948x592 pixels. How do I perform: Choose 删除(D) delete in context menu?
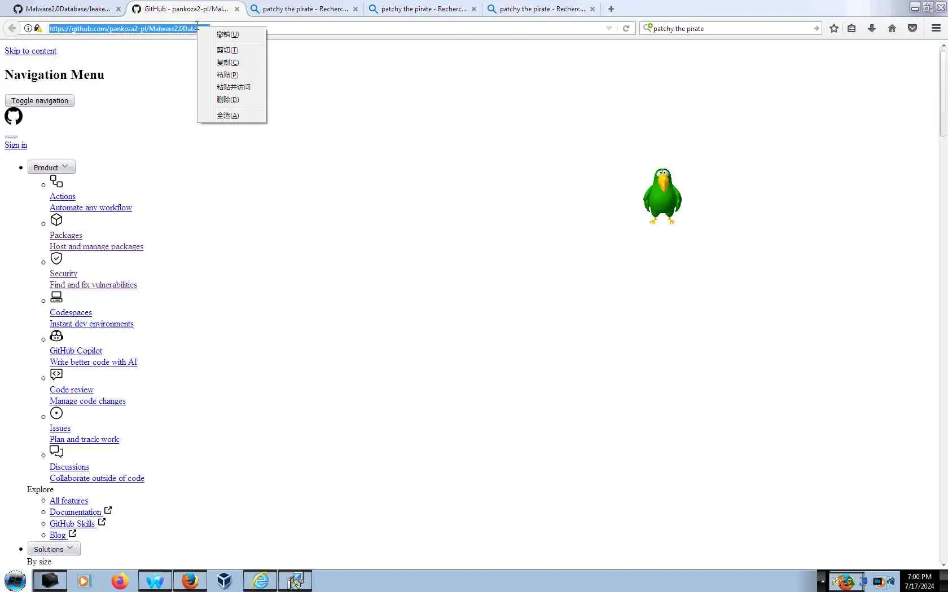tap(231, 100)
